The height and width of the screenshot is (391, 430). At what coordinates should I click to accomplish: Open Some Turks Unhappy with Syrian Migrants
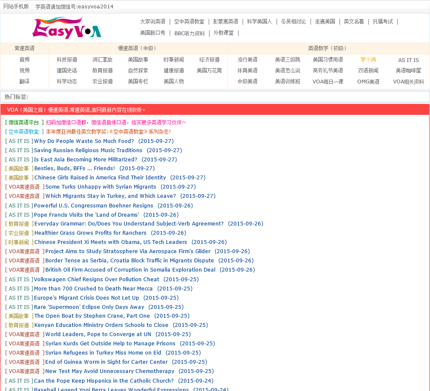pos(101,187)
